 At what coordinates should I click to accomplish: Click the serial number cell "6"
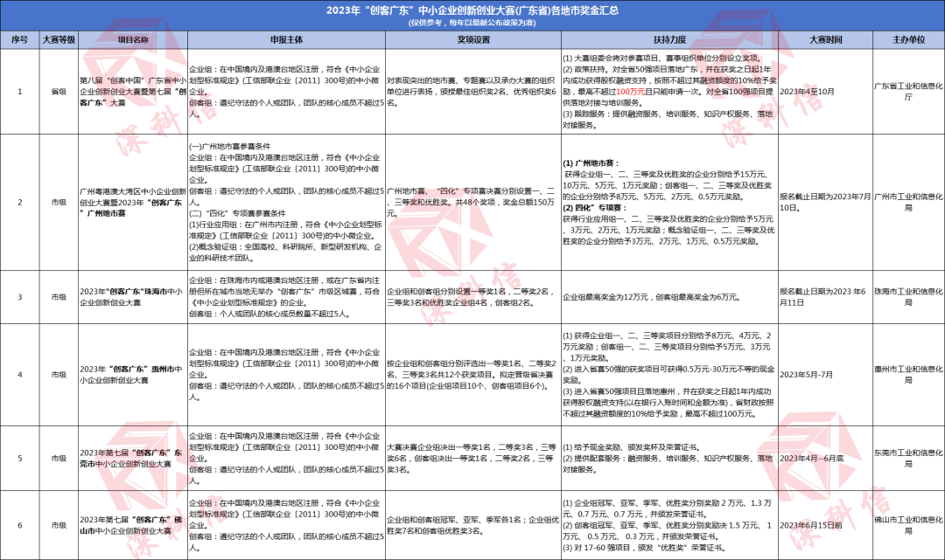[x=20, y=525]
